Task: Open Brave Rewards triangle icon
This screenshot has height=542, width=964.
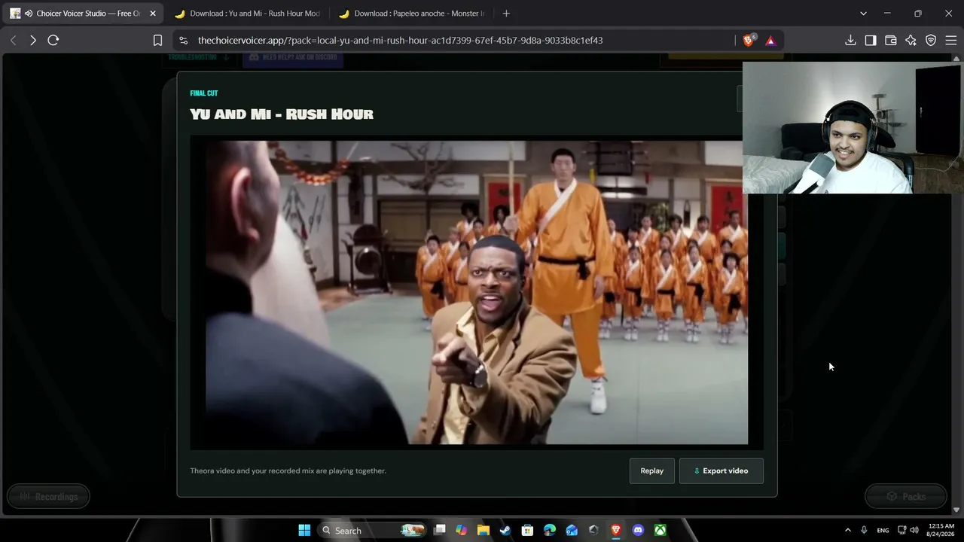Action: click(770, 41)
